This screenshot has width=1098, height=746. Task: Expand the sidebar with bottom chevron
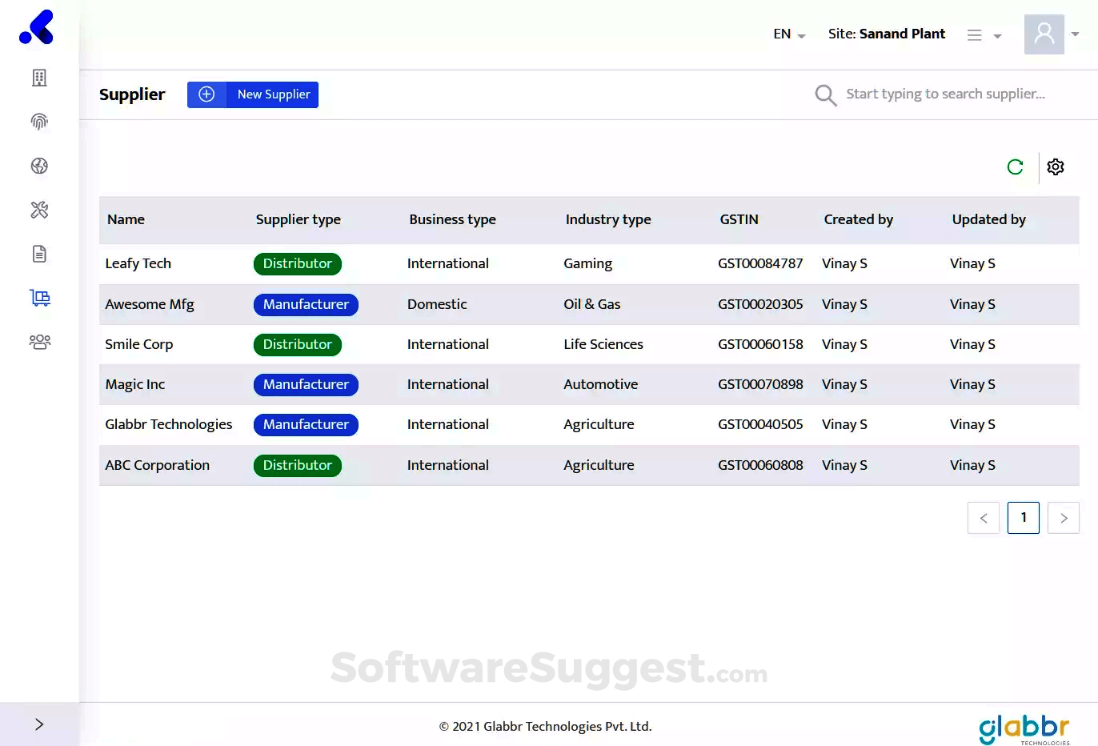click(39, 724)
